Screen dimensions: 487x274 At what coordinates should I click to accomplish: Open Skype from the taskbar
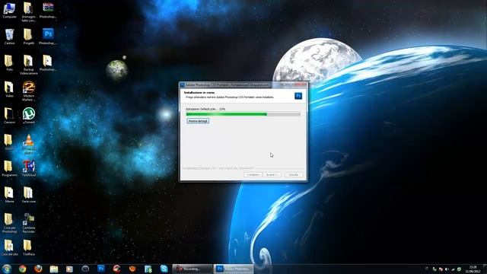[x=164, y=269]
